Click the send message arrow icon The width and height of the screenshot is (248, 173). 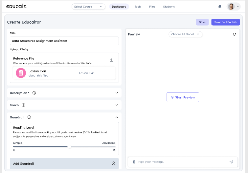[x=231, y=162]
